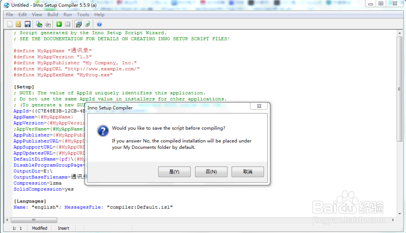This screenshot has height=233, width=406.
Task: Compile the script using toolbar Compile icon
Action: click(x=39, y=24)
